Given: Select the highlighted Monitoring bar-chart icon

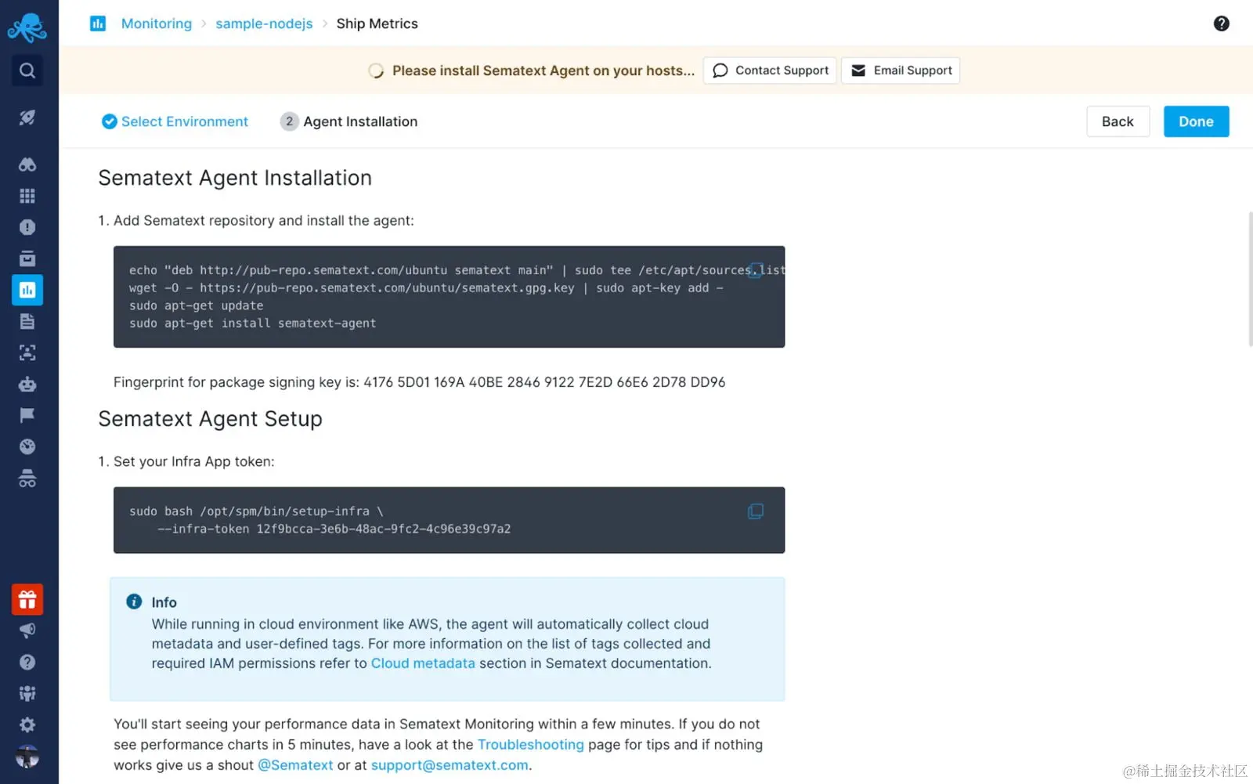Looking at the screenshot, I should click(x=27, y=289).
